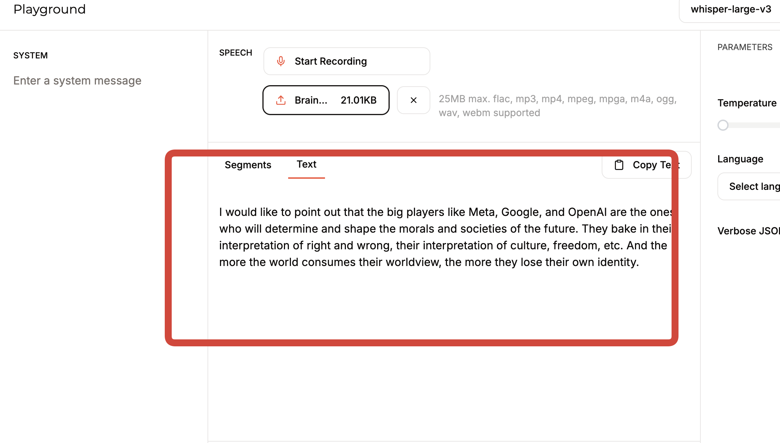Click the Temperature slider handle
This screenshot has height=443, width=780.
coord(723,125)
